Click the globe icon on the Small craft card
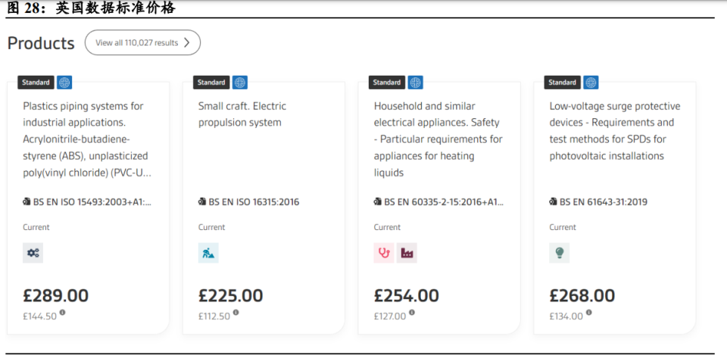The image size is (727, 355). pos(240,83)
